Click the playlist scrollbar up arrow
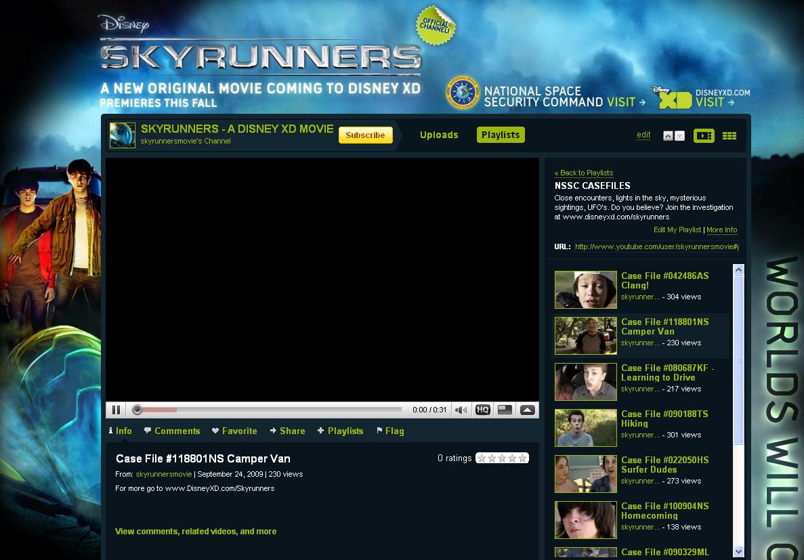This screenshot has width=804, height=560. point(738,270)
